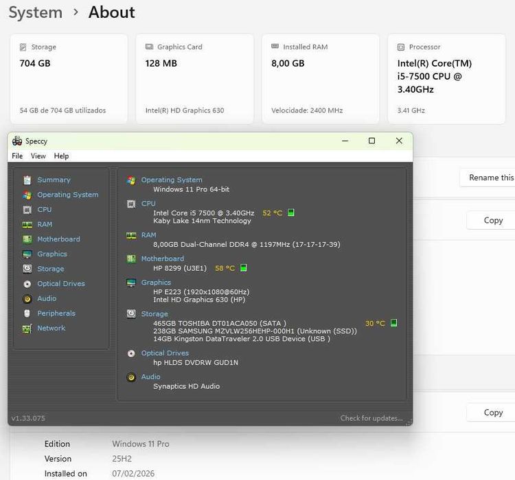Click the hp HLDS DVDRW GUD1N text
515x480 pixels.
click(x=196, y=363)
